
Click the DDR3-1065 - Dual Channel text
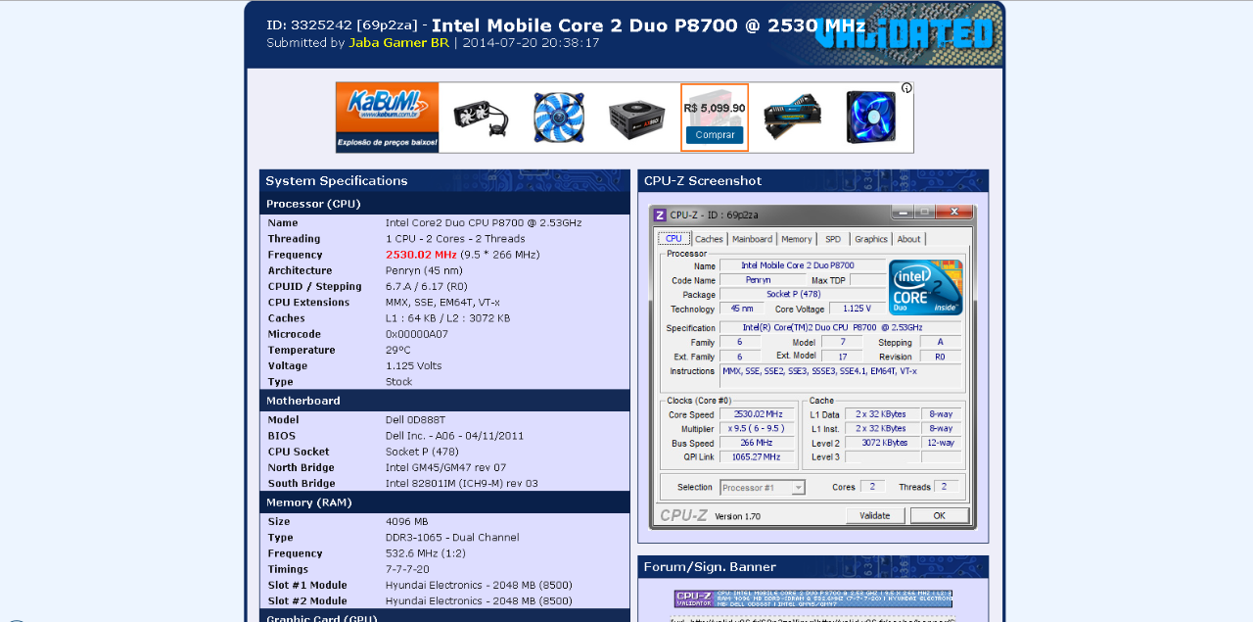tap(452, 537)
